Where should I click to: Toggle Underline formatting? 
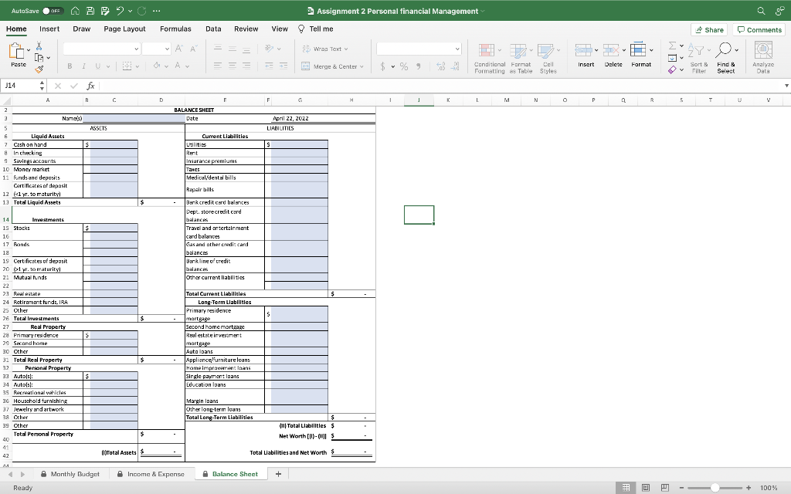click(97, 66)
